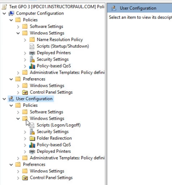Click the User Configuration header in right pane
Viewport: 172px width, 185px height.
138,8
